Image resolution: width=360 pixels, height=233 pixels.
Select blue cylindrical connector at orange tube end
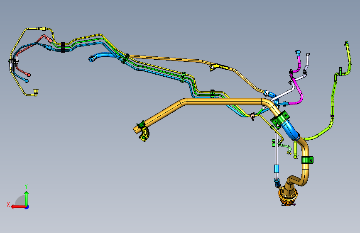click(270, 94)
